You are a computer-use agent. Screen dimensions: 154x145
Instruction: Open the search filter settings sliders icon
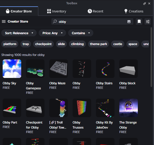148,21
